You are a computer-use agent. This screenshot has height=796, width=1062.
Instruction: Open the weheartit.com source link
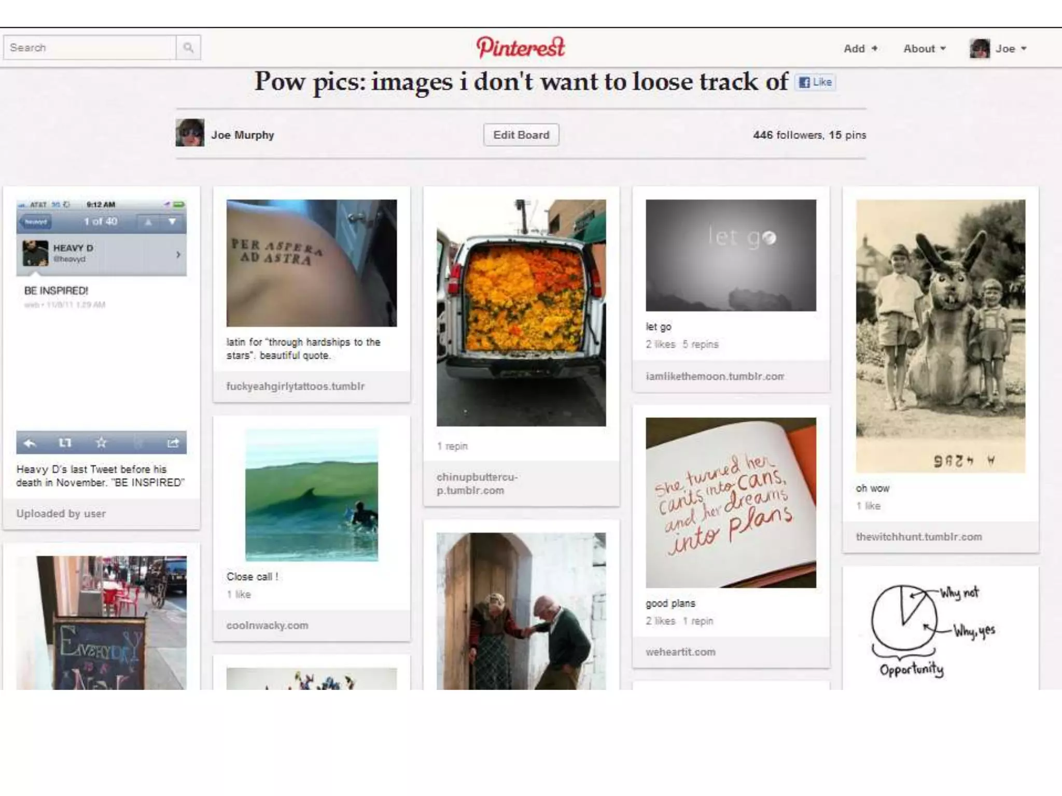point(680,652)
